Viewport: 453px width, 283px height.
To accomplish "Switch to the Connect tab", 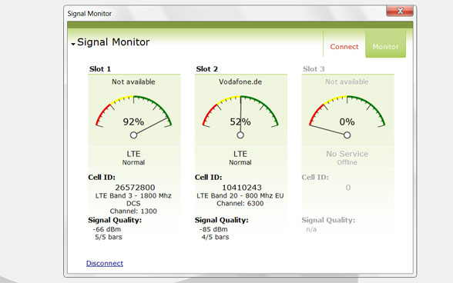I will 344,47.
